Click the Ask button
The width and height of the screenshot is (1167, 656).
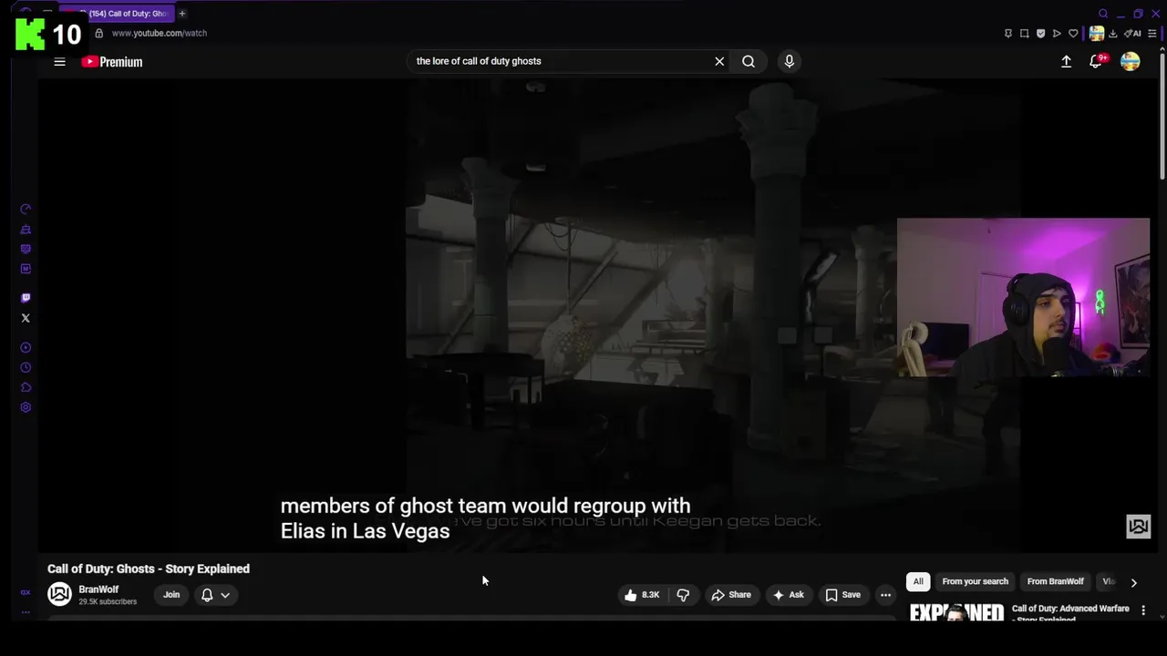pyautogui.click(x=788, y=595)
